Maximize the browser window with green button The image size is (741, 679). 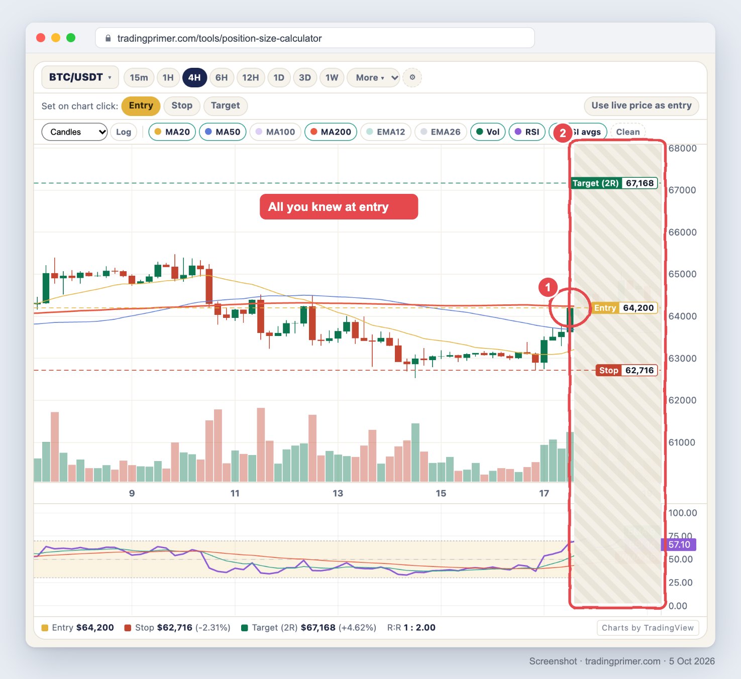71,38
